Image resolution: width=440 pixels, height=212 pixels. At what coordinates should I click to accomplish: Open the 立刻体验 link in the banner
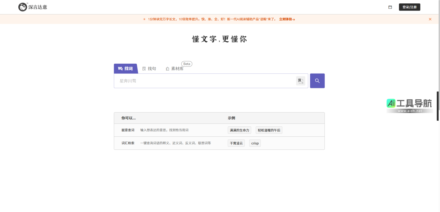point(286,19)
